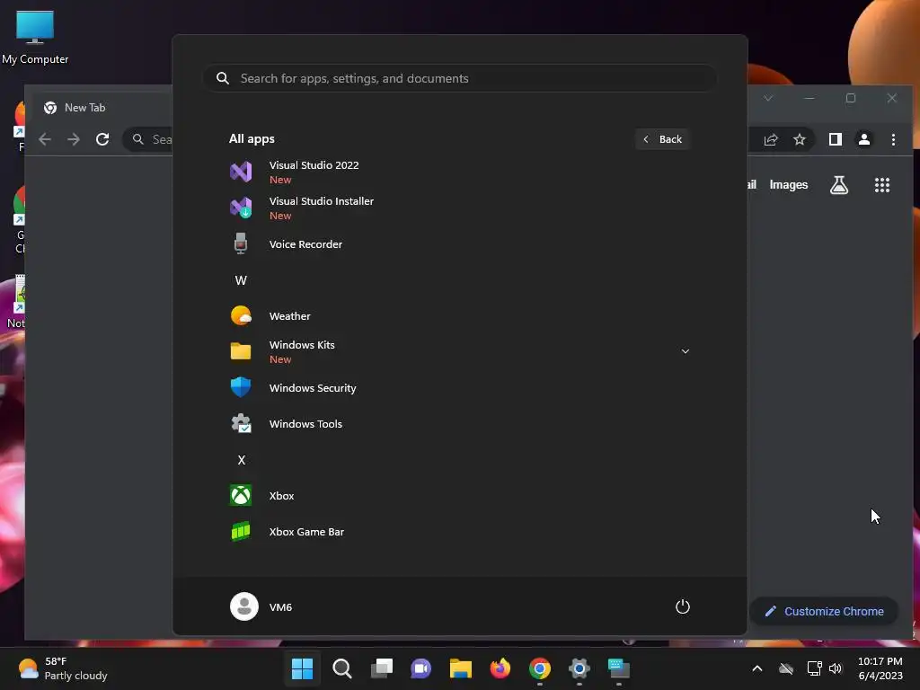The height and width of the screenshot is (690, 920).
Task: Open Visual Studio 2022 from All apps
Action: [x=314, y=172]
